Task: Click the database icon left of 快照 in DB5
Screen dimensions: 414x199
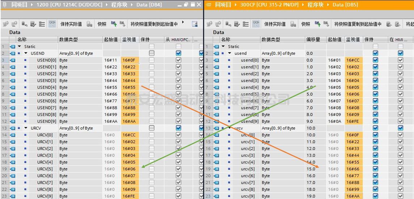Action: click(293, 24)
